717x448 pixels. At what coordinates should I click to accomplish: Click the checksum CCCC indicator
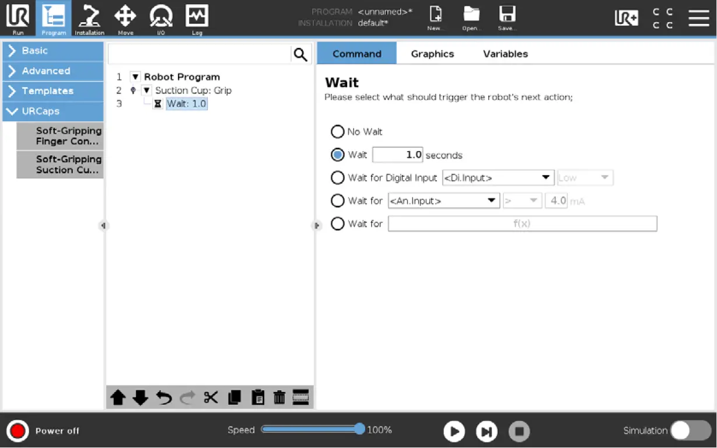point(662,18)
